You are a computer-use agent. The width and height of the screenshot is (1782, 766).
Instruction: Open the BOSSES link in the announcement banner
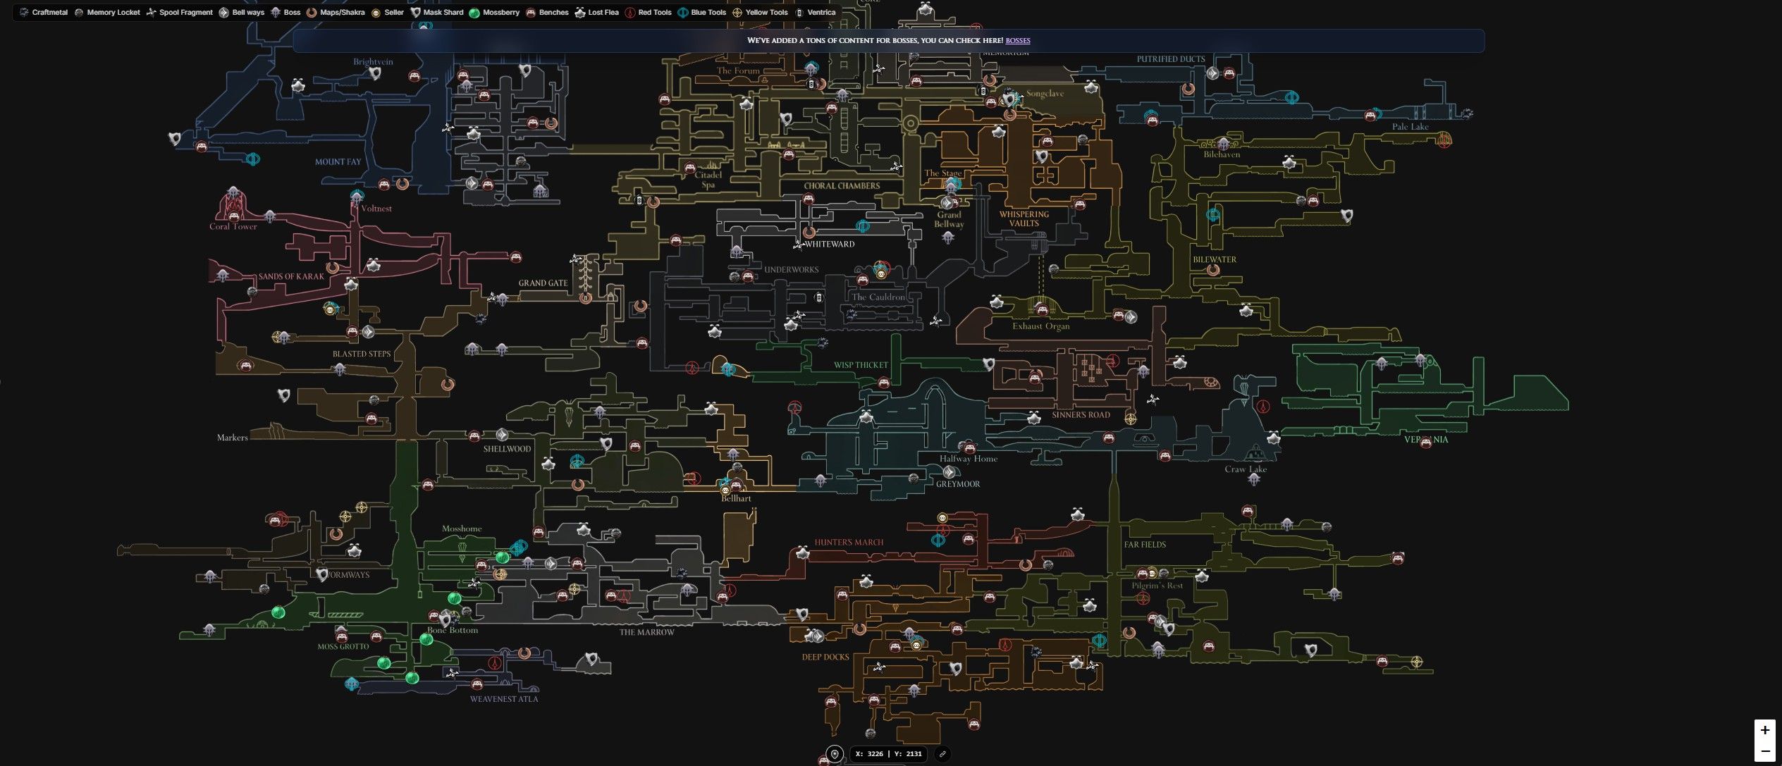click(1017, 40)
